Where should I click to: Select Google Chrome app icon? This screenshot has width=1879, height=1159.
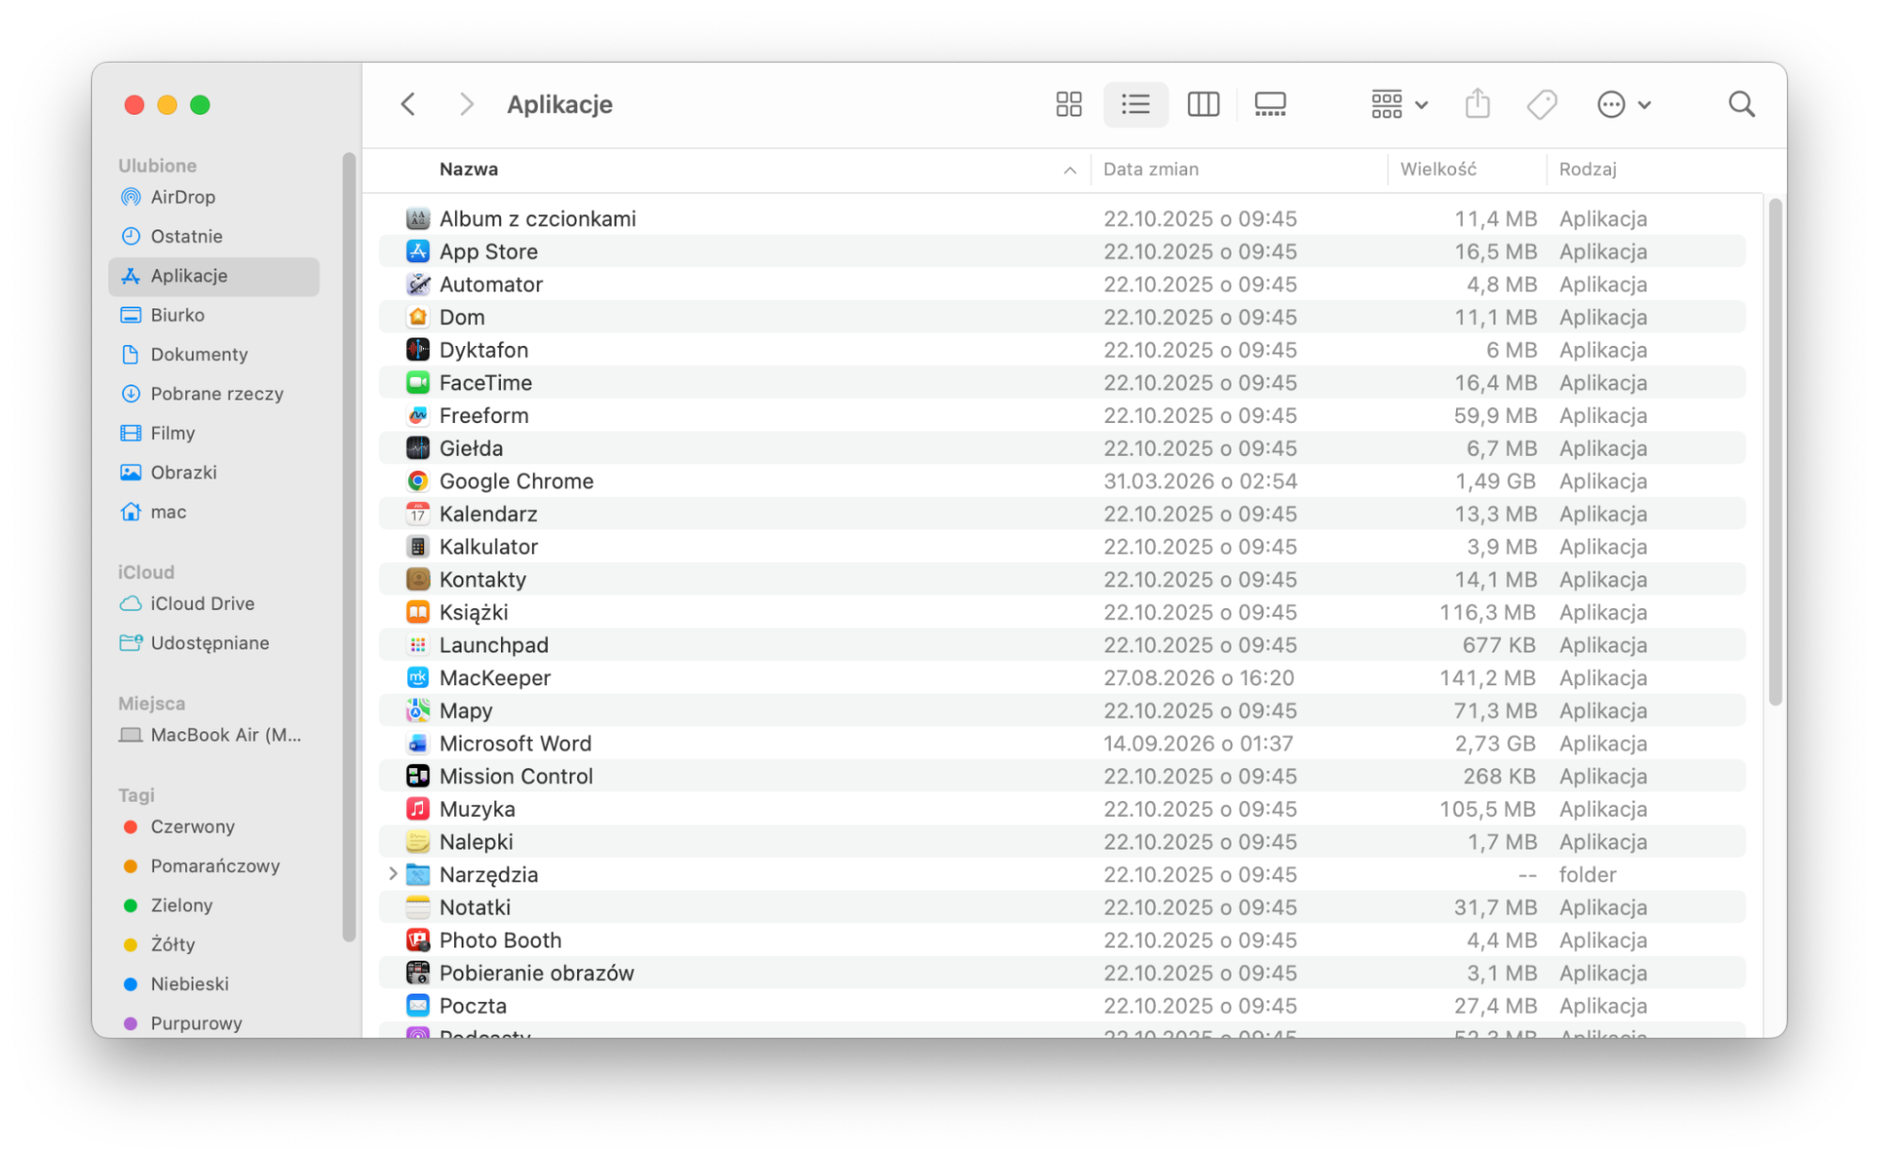[417, 481]
